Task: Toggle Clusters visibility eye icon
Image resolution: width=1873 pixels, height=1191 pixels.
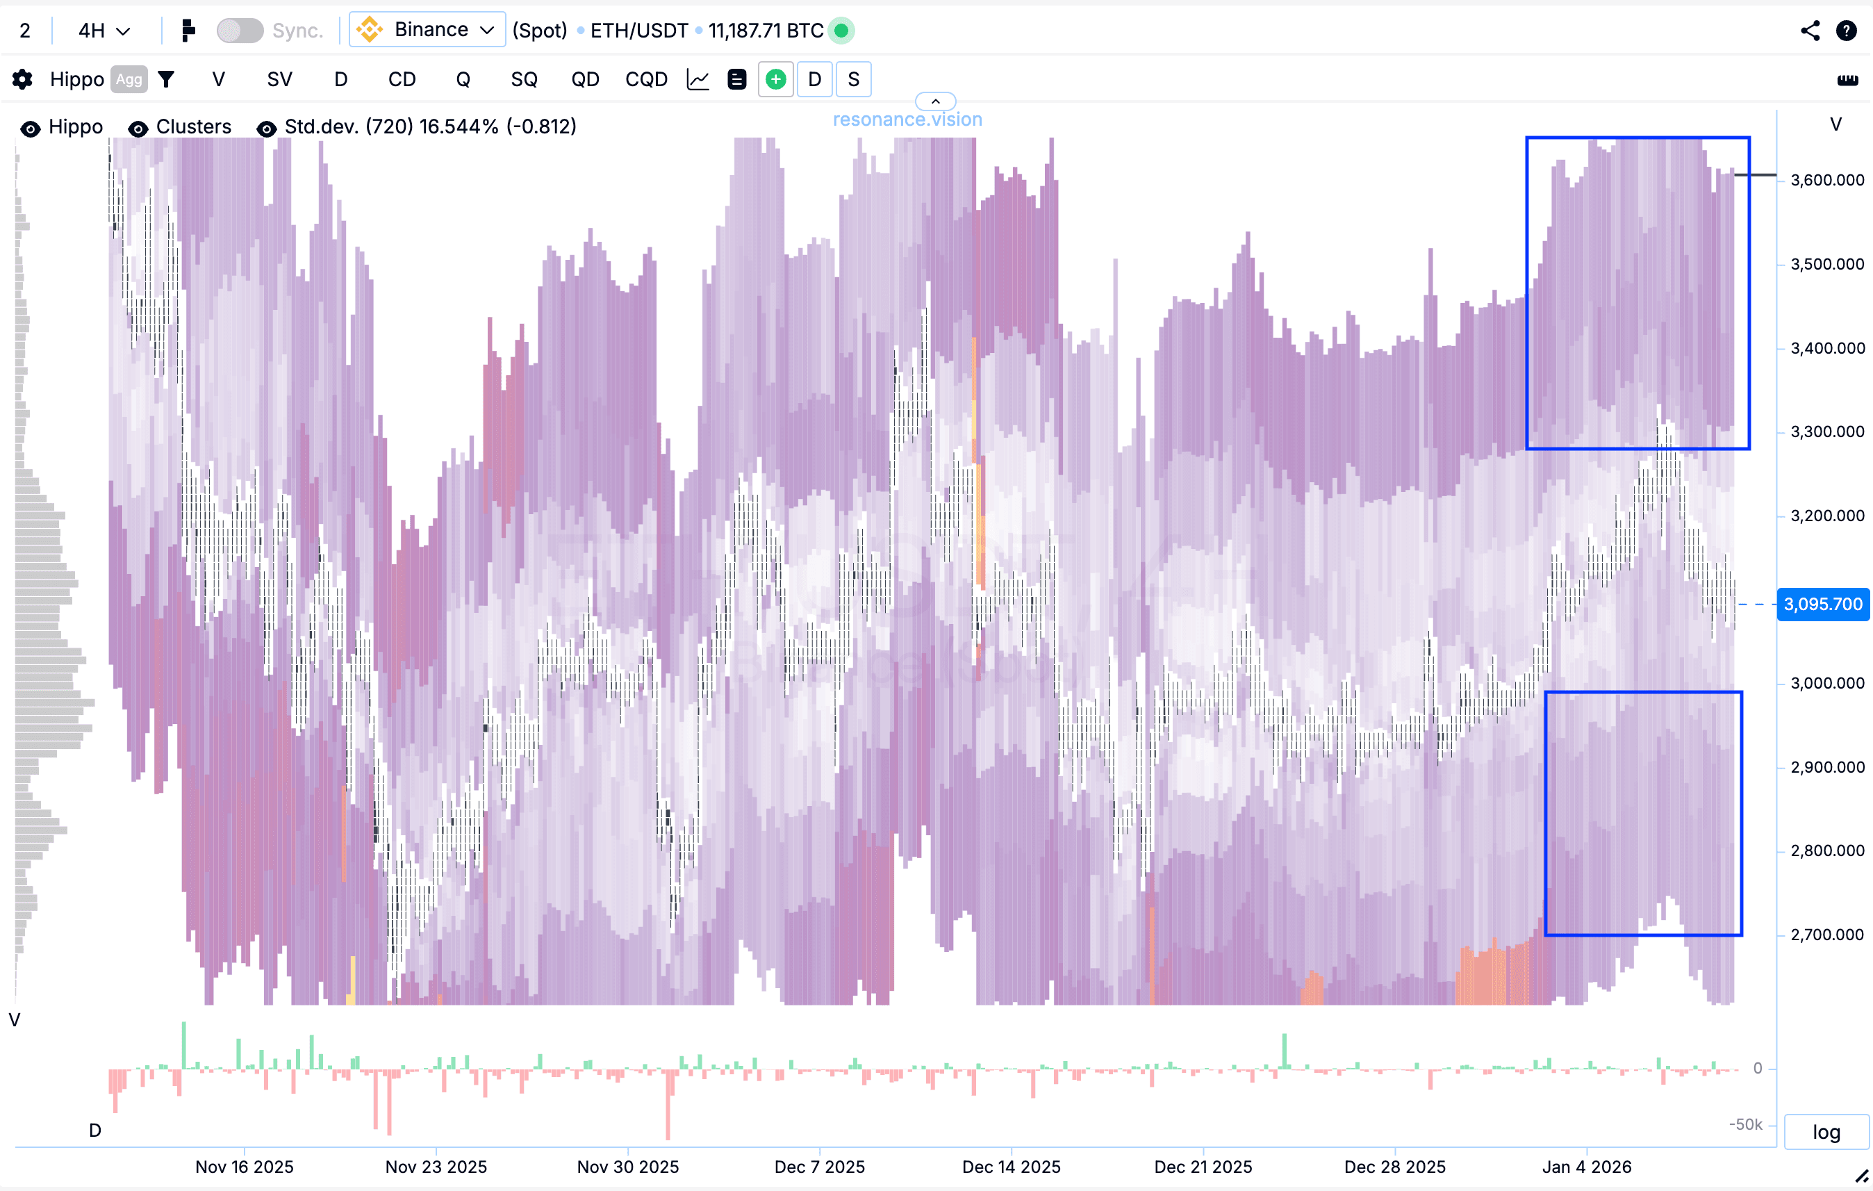Action: (x=138, y=129)
